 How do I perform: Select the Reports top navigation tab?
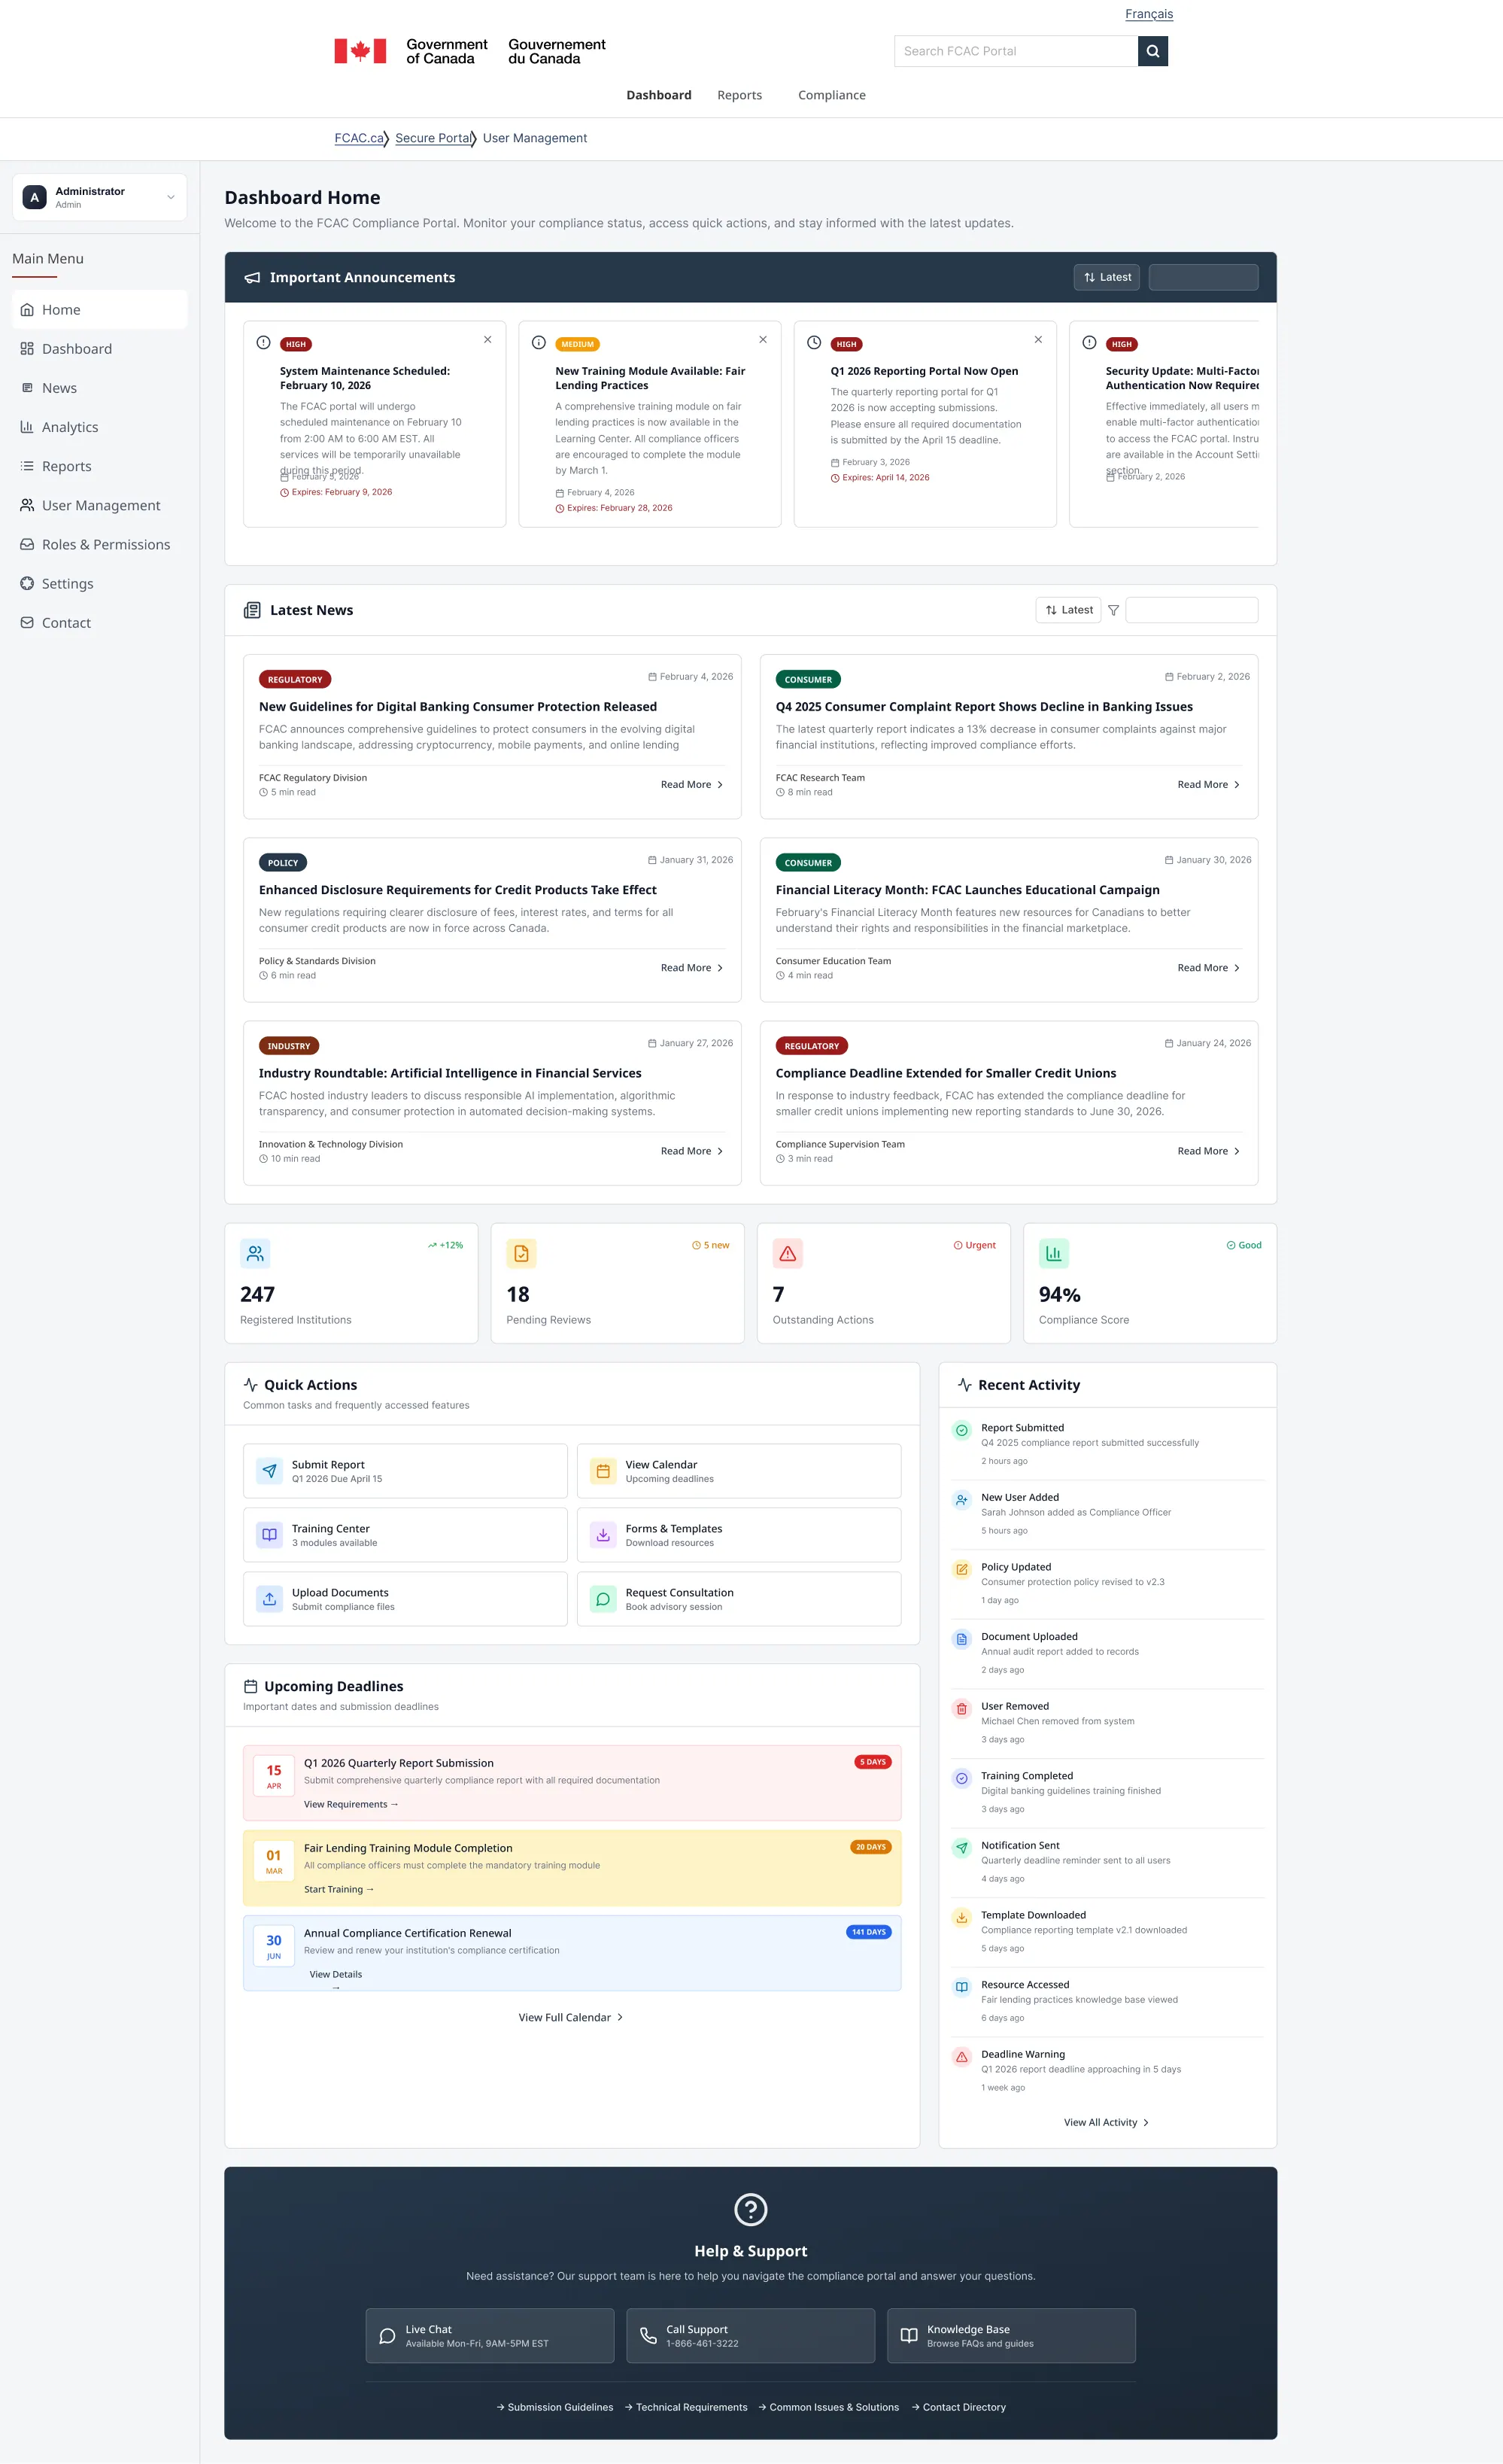739,95
